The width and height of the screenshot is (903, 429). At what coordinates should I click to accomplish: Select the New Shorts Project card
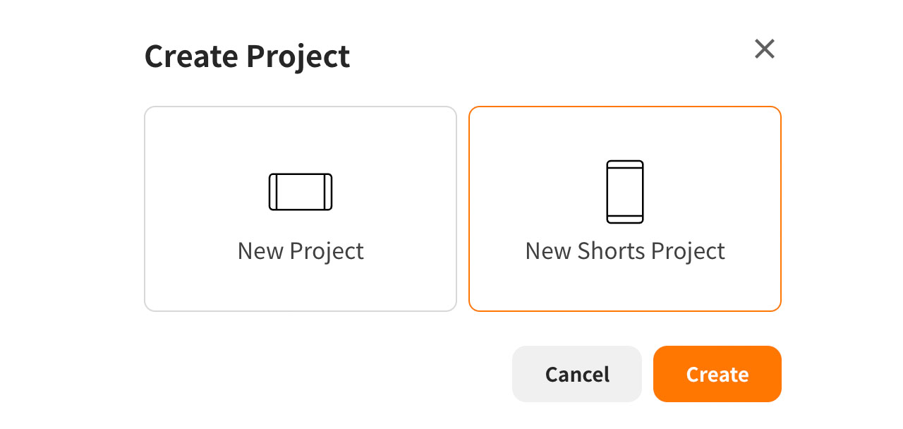(x=625, y=209)
